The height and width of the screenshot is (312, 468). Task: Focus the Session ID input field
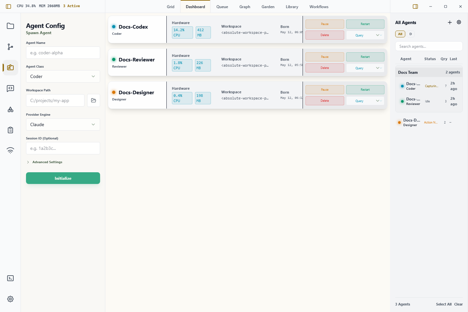pyautogui.click(x=63, y=148)
